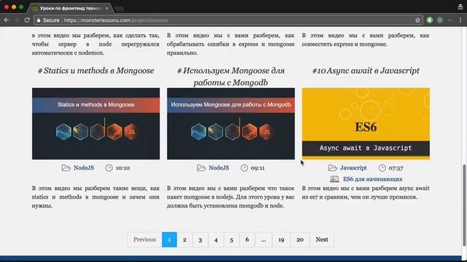Viewport: 467px width, 262px height.
Task: Click the page vertical scrollbar thumb
Action: pos(464,205)
